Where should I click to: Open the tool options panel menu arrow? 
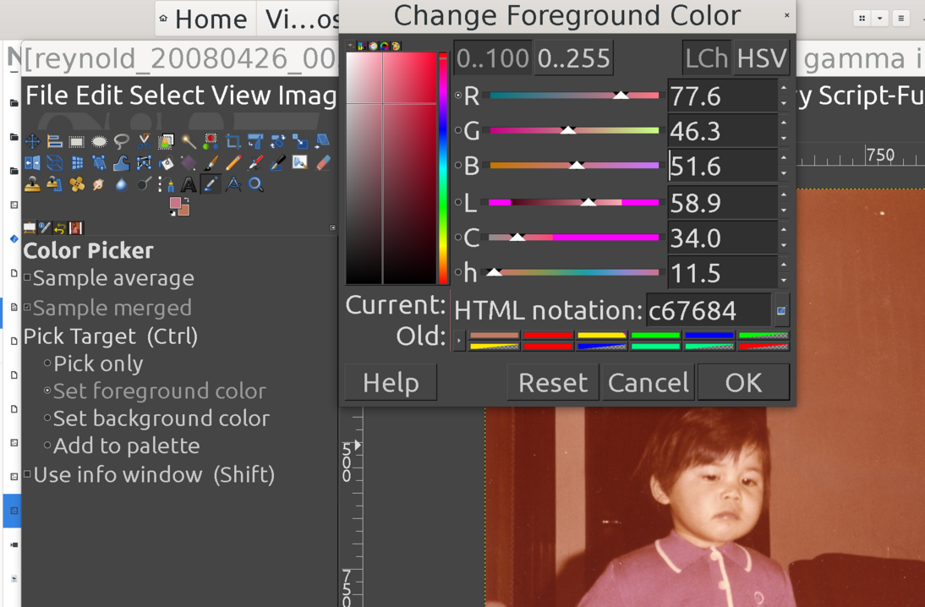332,227
